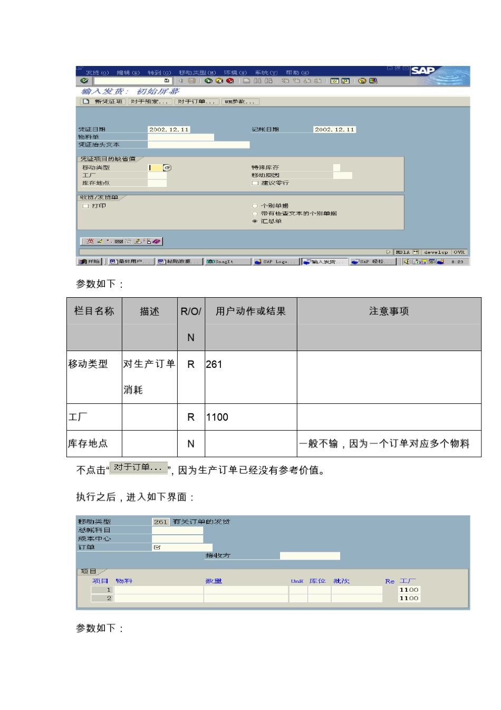501x710 pixels.
Task: Click the 总帐科目 input field
Action: tap(177, 531)
